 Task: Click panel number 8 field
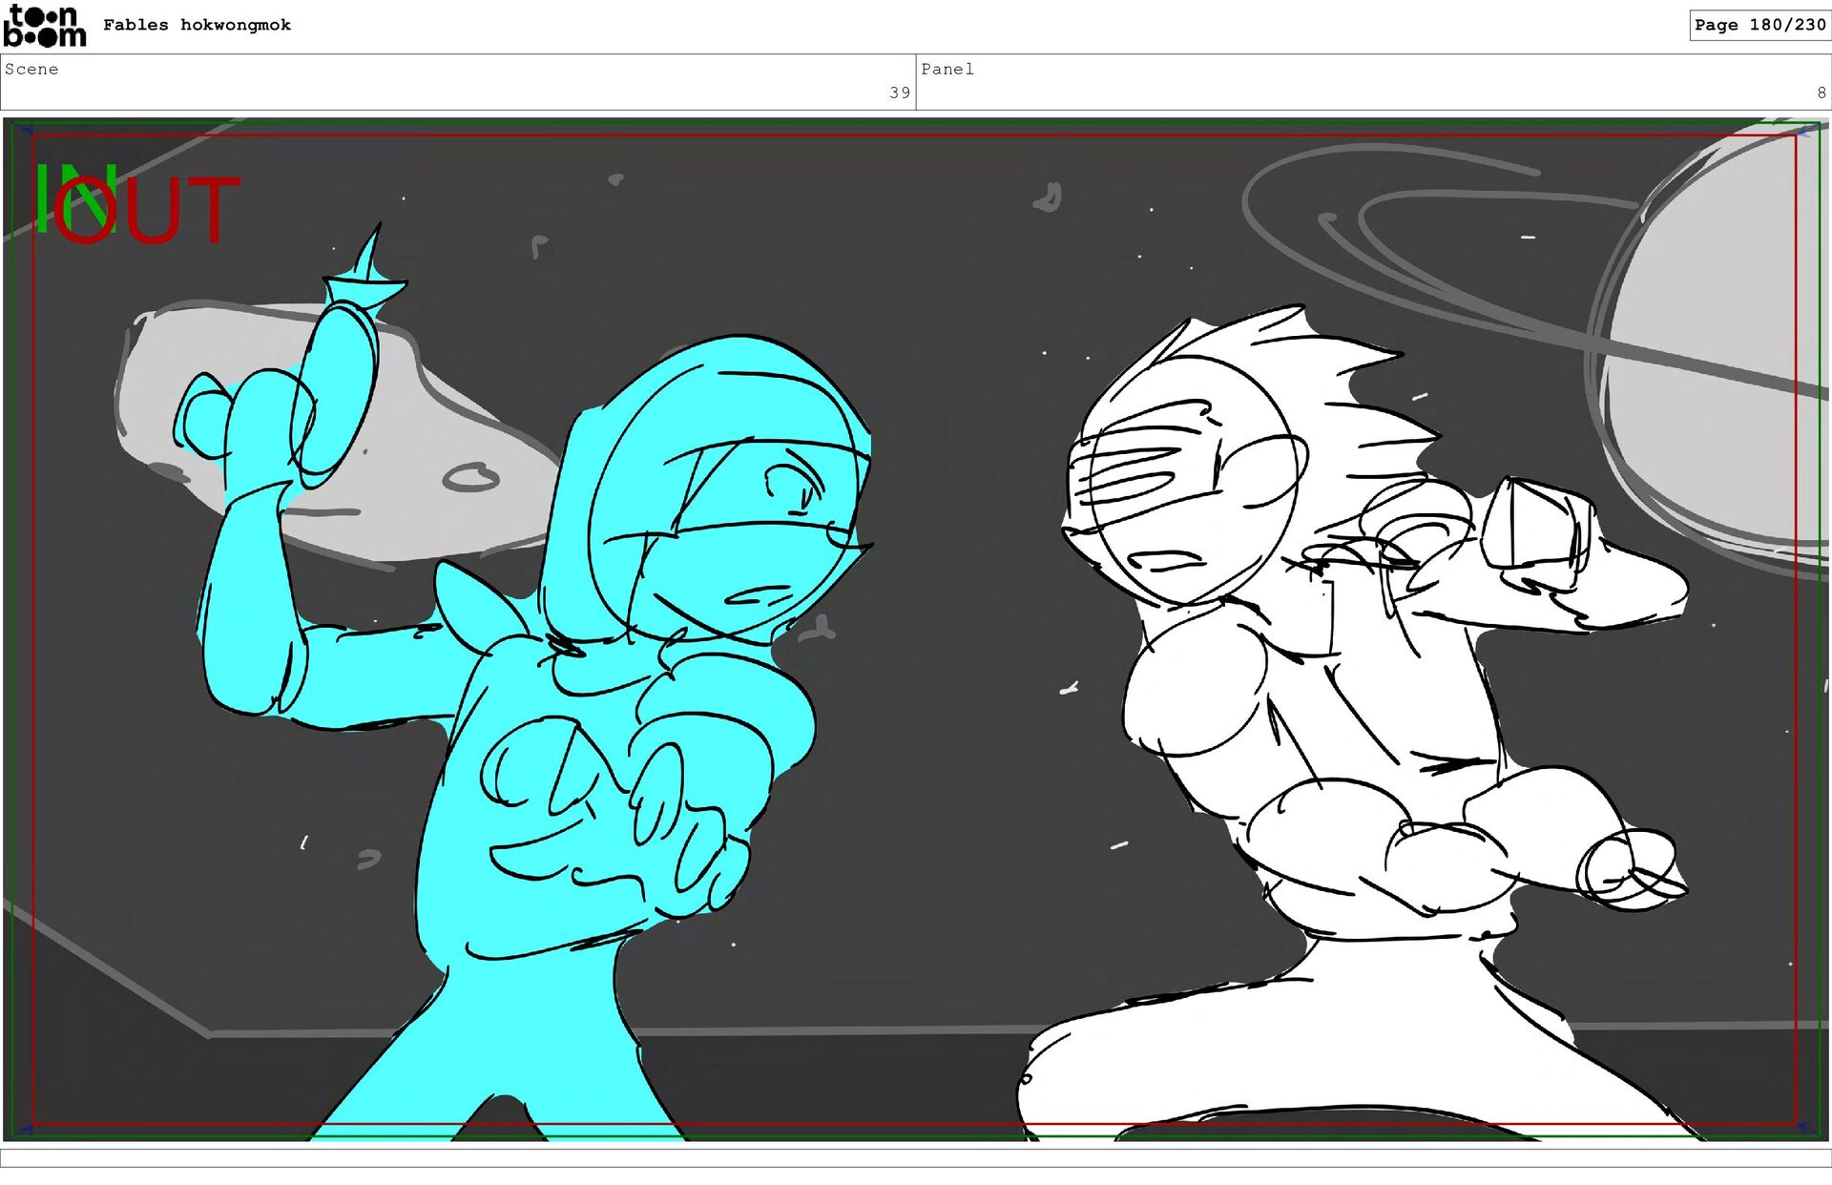pos(1821,93)
